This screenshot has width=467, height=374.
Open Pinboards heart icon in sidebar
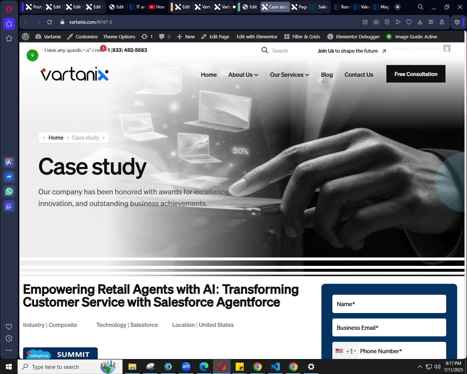(9, 327)
